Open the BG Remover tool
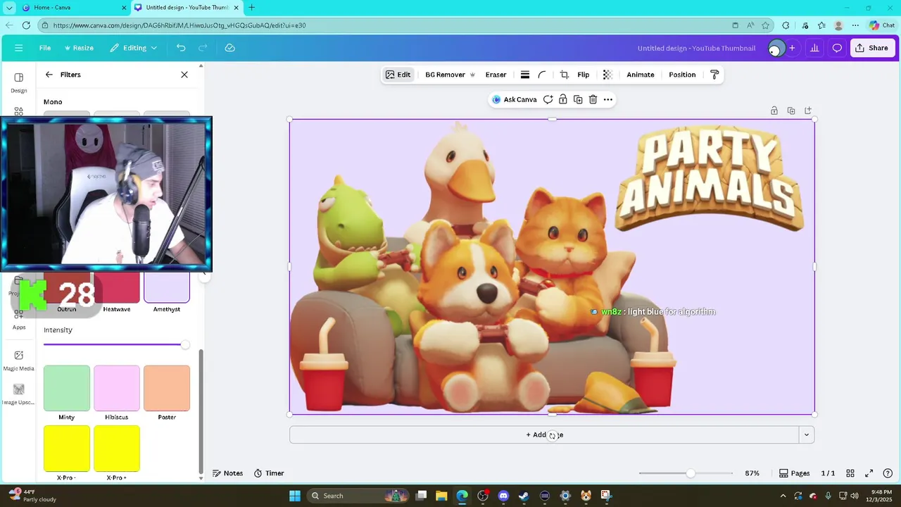Screen dimensions: 901x507 [x=450, y=75]
